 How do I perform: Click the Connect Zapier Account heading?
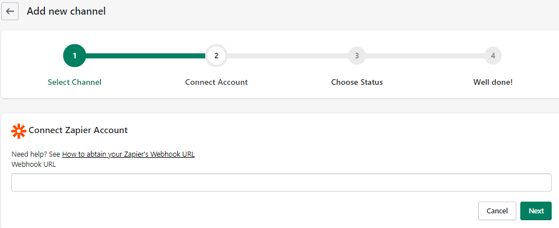tap(78, 130)
